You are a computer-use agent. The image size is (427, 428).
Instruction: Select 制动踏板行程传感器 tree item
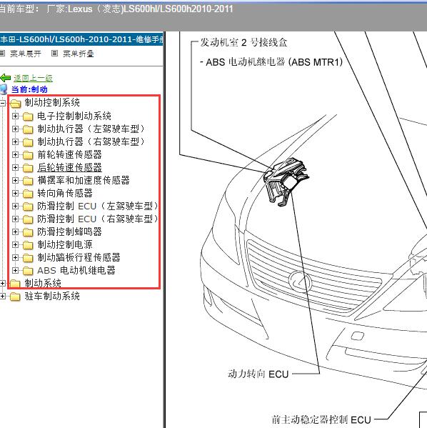[x=79, y=257]
